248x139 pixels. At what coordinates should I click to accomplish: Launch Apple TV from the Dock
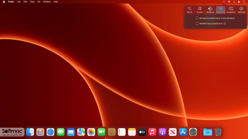coord(142,132)
